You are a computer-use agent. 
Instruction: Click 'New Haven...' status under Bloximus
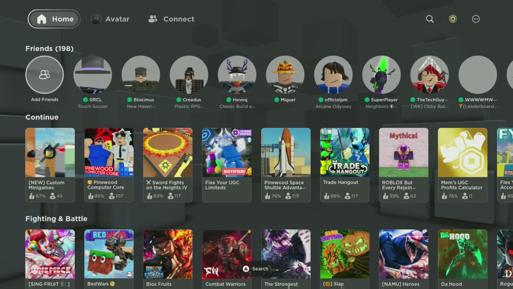point(141,107)
